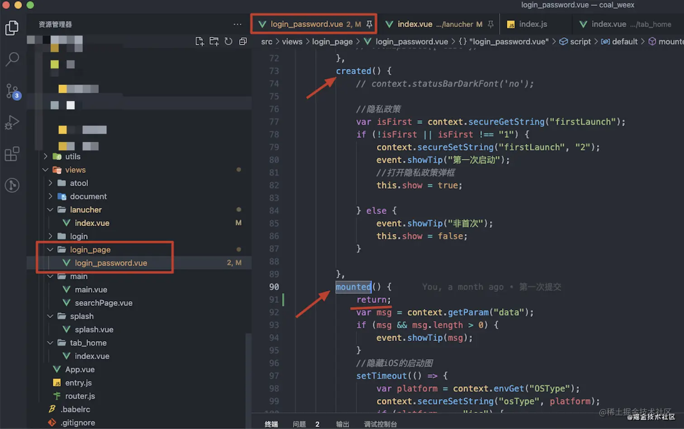This screenshot has width=684, height=429.
Task: Open the Run and Debug view
Action: coord(12,123)
